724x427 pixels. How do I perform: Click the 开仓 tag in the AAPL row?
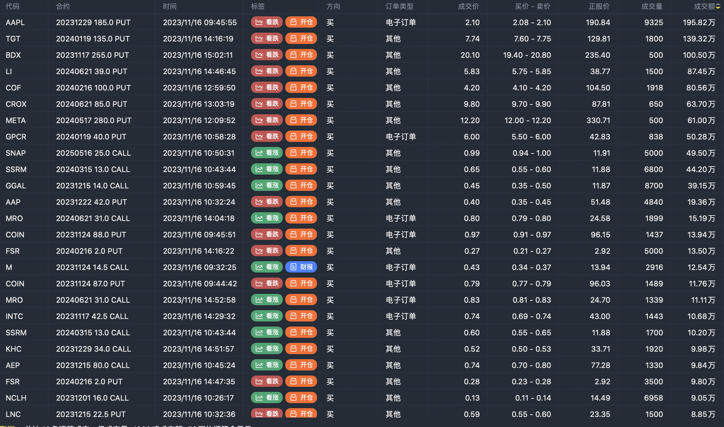[x=301, y=22]
